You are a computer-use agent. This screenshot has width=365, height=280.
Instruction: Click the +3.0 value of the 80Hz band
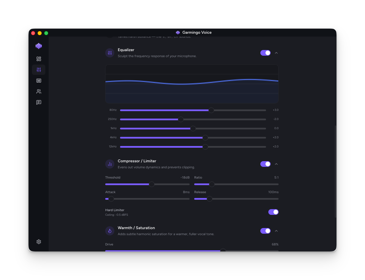276,110
